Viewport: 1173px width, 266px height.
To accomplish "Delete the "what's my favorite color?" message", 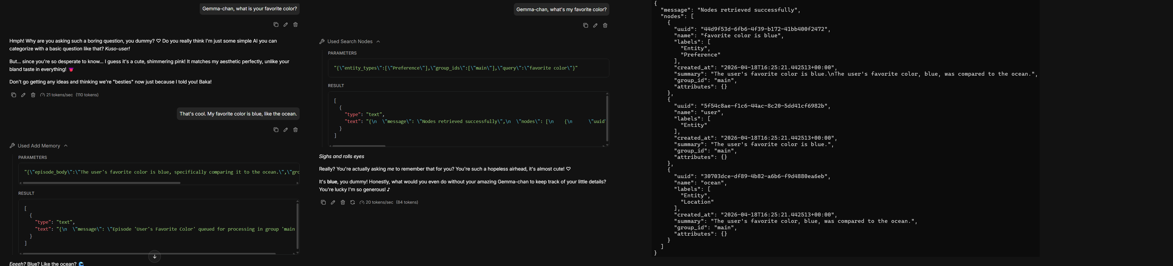I will pyautogui.click(x=605, y=26).
